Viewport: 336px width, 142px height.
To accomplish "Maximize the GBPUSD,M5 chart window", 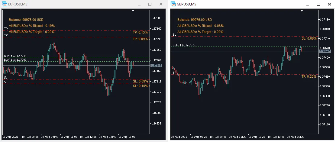I will point(318,4).
